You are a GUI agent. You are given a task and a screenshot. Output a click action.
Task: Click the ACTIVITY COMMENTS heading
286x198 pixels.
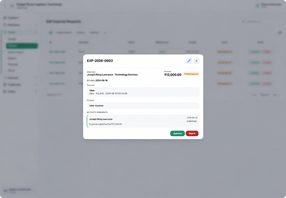[97, 112]
